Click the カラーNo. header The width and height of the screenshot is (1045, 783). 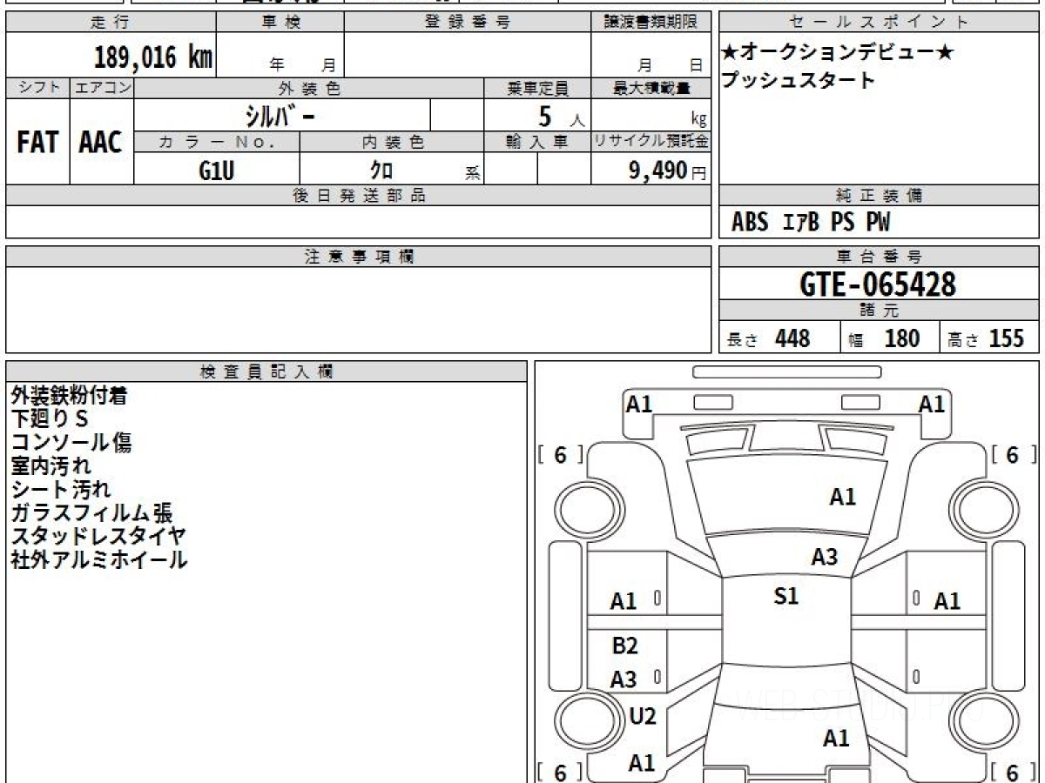(217, 142)
